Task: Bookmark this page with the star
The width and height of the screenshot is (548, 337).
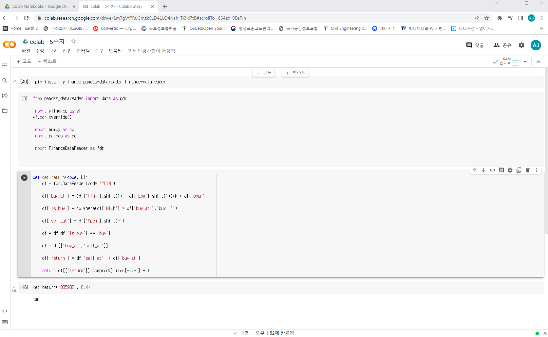Action: 487,18
